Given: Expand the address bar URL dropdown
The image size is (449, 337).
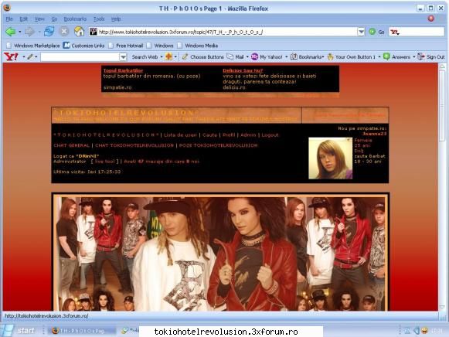Looking at the screenshot, I should [362, 32].
